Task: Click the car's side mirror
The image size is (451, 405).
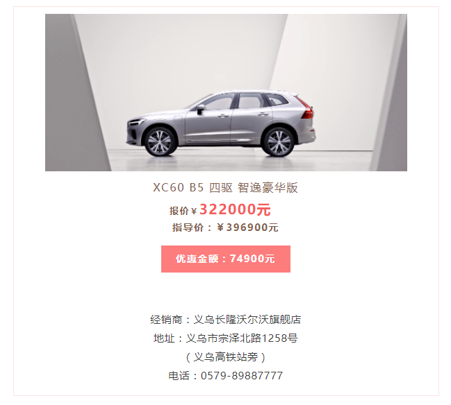Action: (200, 108)
